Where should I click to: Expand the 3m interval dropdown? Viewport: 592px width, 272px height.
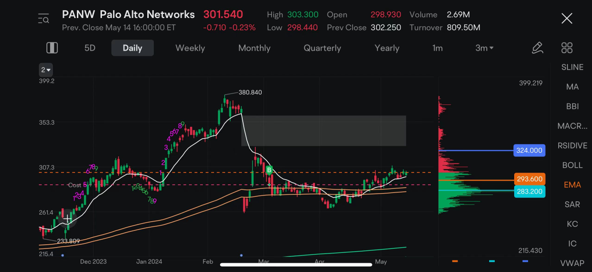coord(485,48)
